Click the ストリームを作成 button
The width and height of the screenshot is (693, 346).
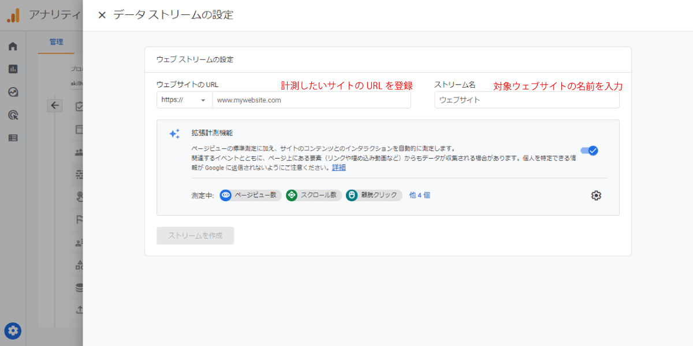[195, 235]
